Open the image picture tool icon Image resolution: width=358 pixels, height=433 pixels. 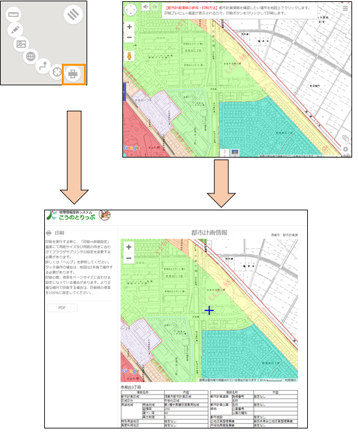click(x=21, y=44)
